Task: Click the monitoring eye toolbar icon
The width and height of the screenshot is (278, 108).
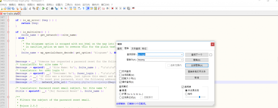Action: (108, 8)
